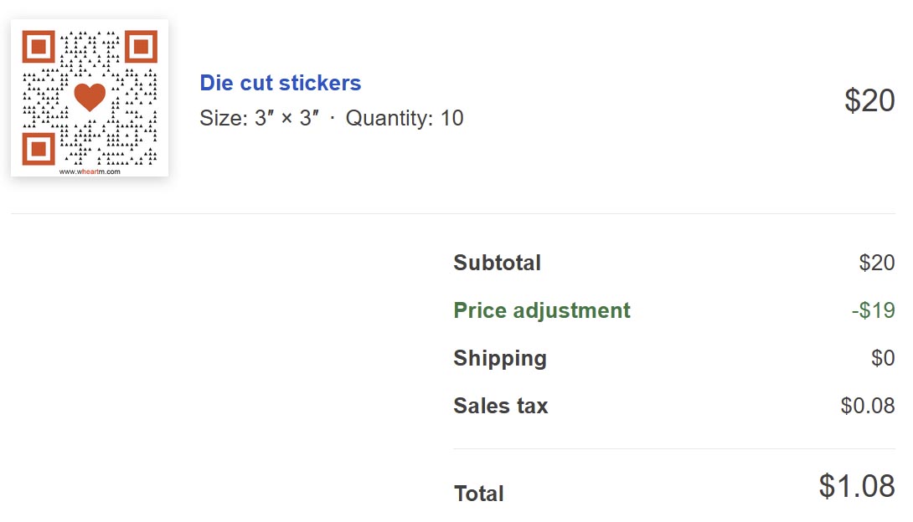Click the top-right QR position marker square
913x522 pixels.
pyautogui.click(x=142, y=46)
